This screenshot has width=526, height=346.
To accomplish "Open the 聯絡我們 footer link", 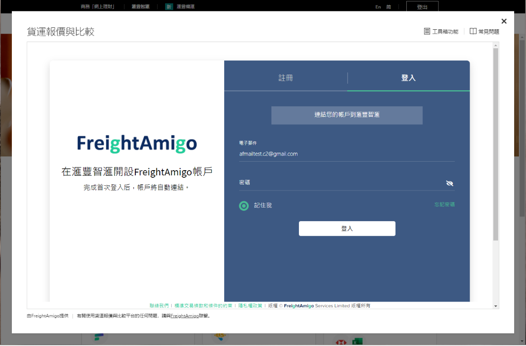I will point(159,306).
